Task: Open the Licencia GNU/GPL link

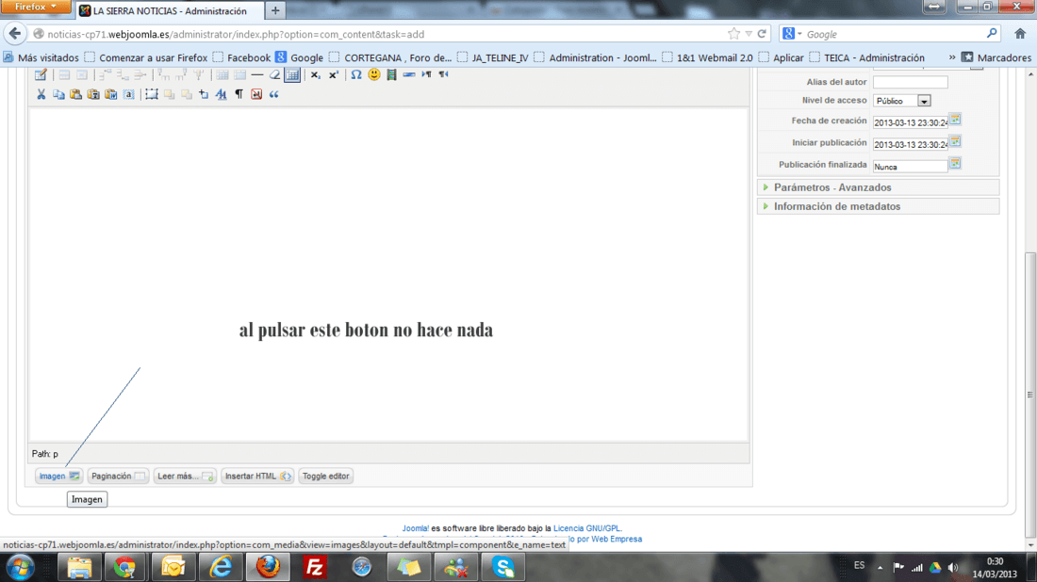Action: point(587,528)
